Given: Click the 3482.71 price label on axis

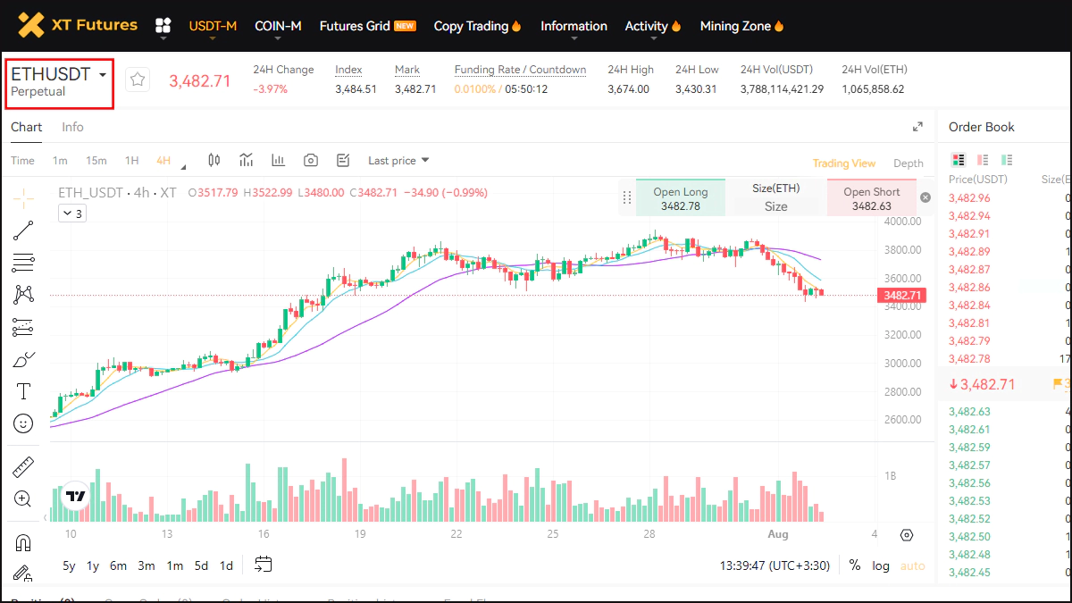Looking at the screenshot, I should 902,295.
